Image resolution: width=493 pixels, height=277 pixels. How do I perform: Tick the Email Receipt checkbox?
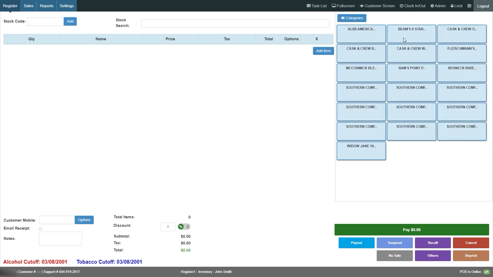[x=40, y=229]
